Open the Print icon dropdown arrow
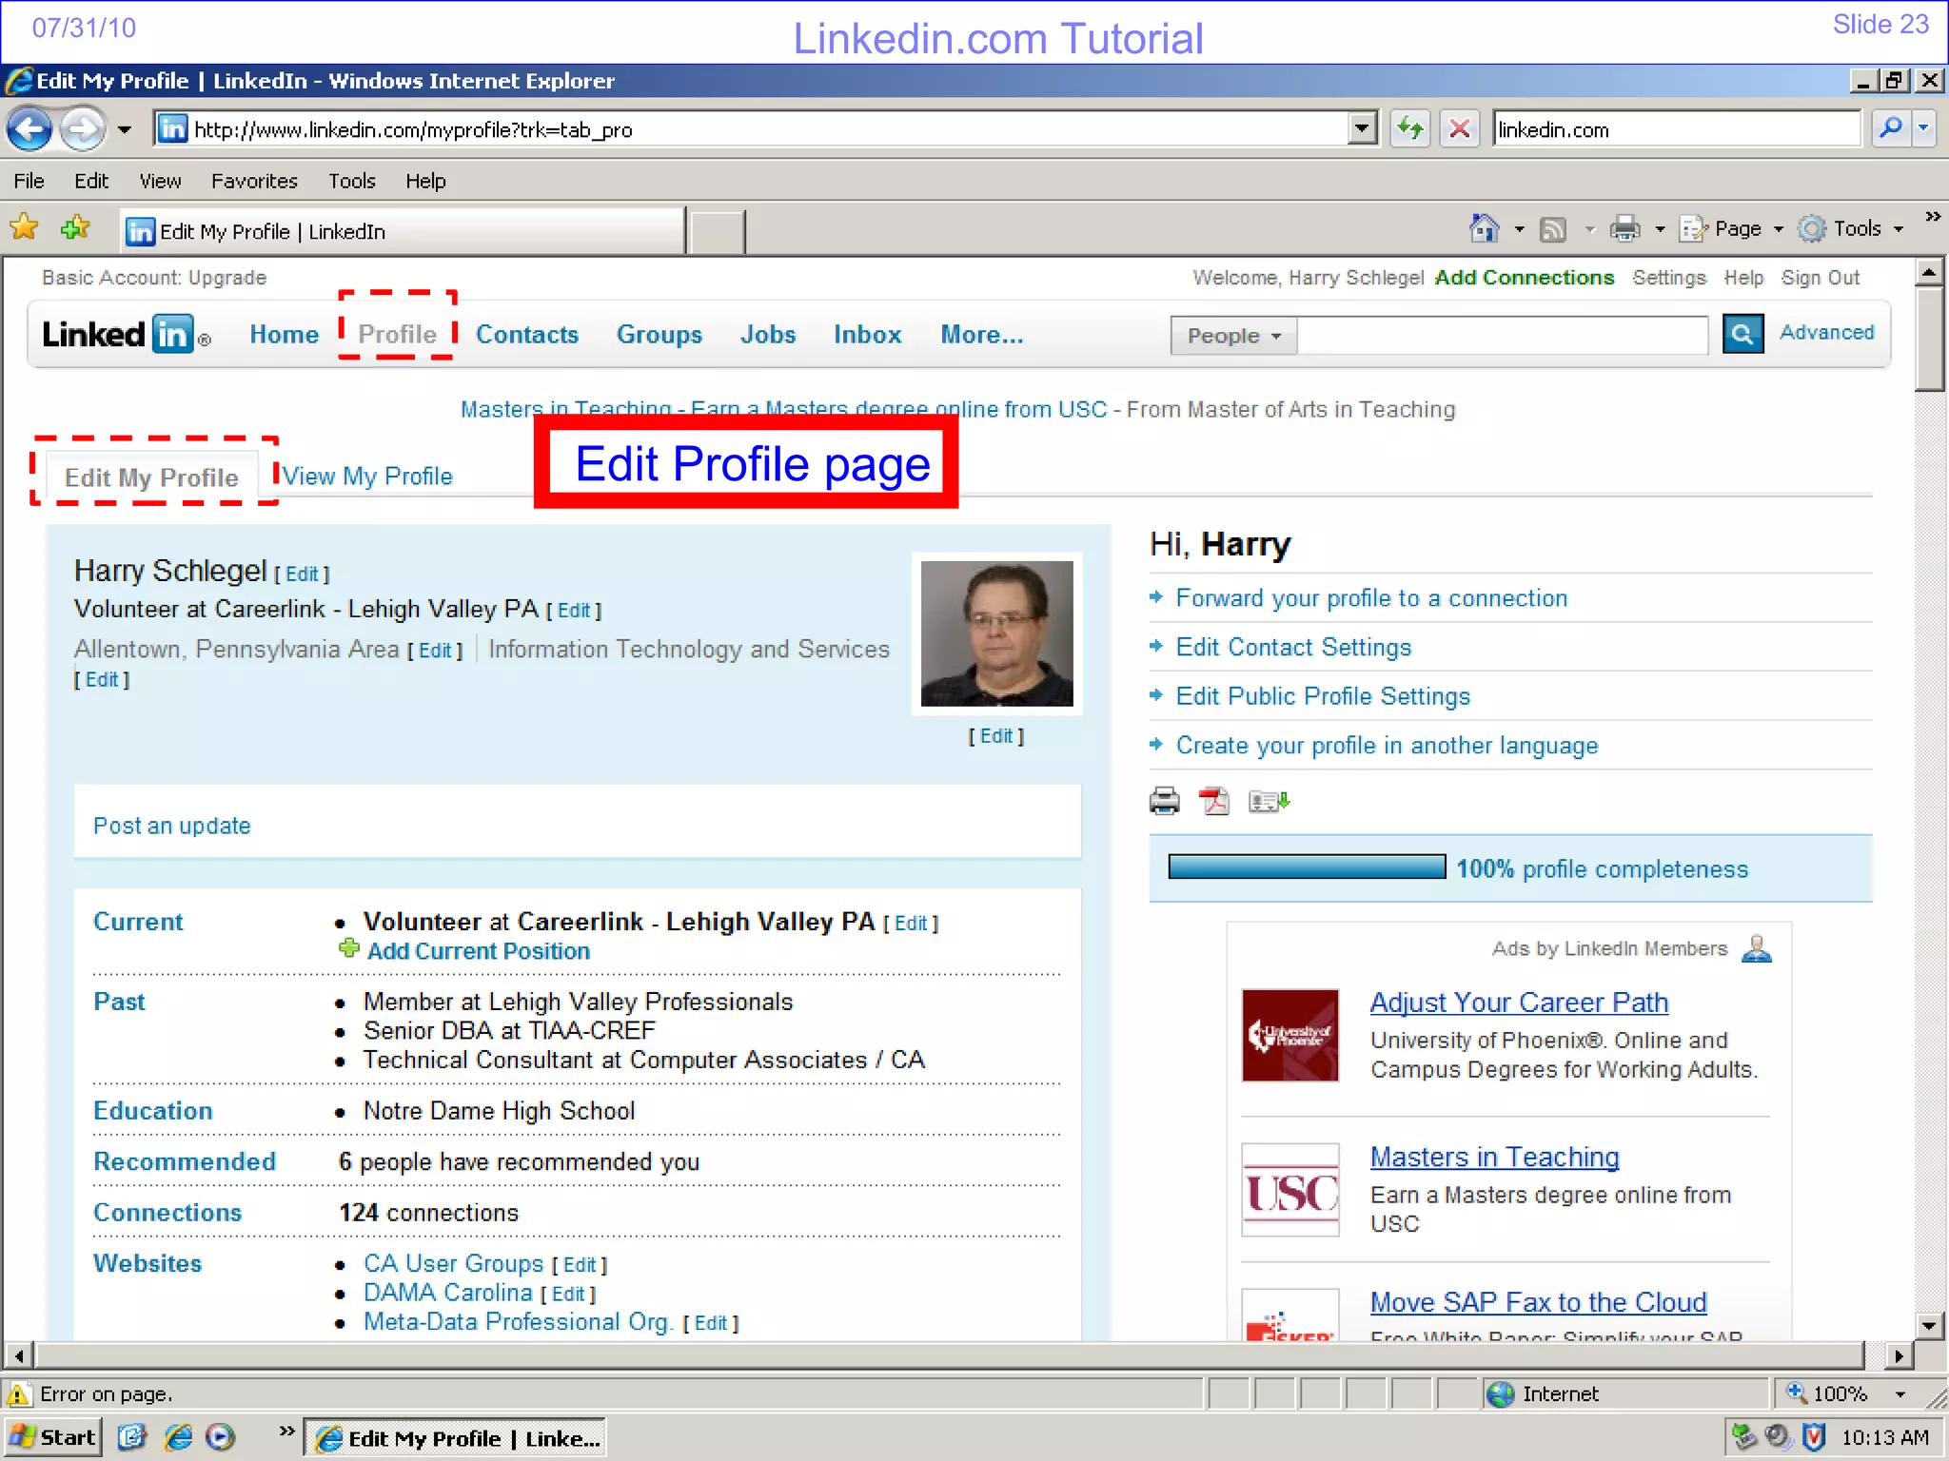Screen dimensions: 1949x1461 click(1660, 229)
